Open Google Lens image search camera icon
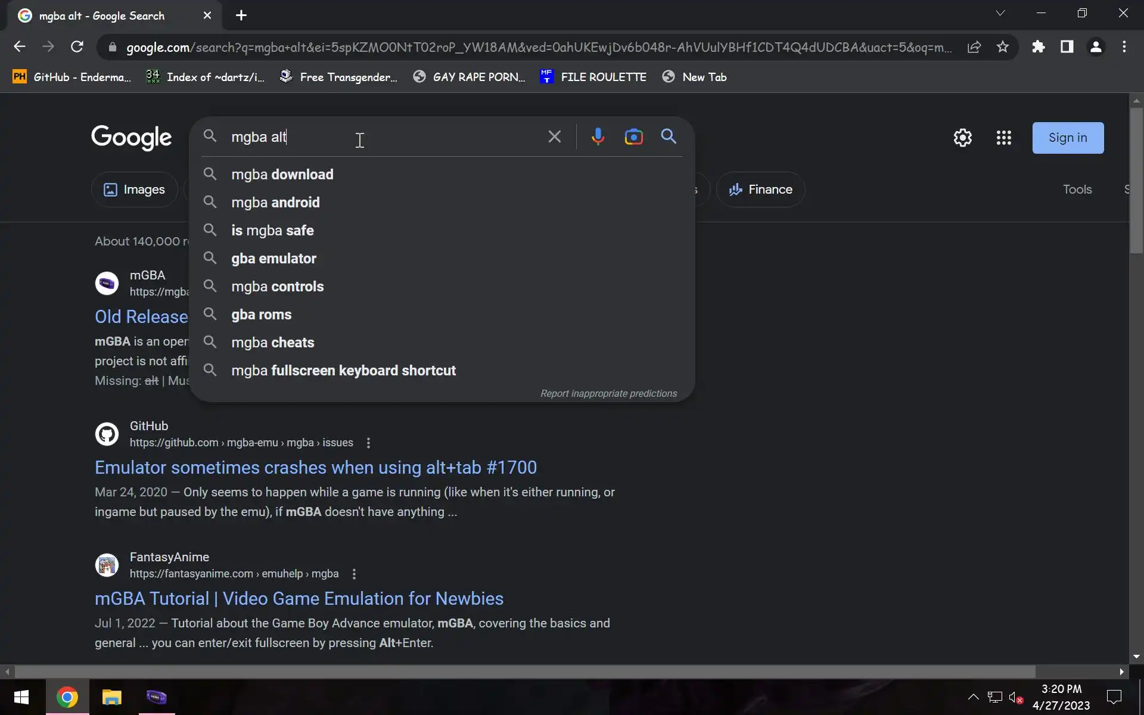 point(633,137)
